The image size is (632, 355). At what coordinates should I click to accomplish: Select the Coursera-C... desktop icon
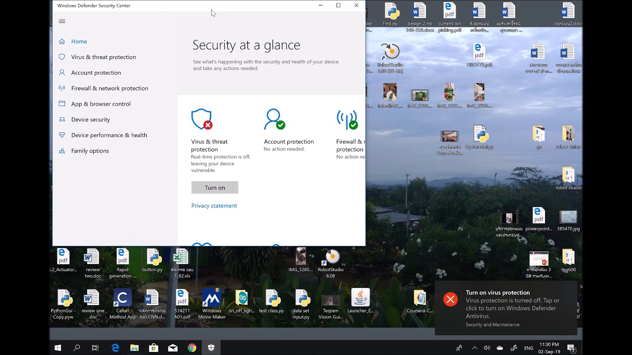420,302
